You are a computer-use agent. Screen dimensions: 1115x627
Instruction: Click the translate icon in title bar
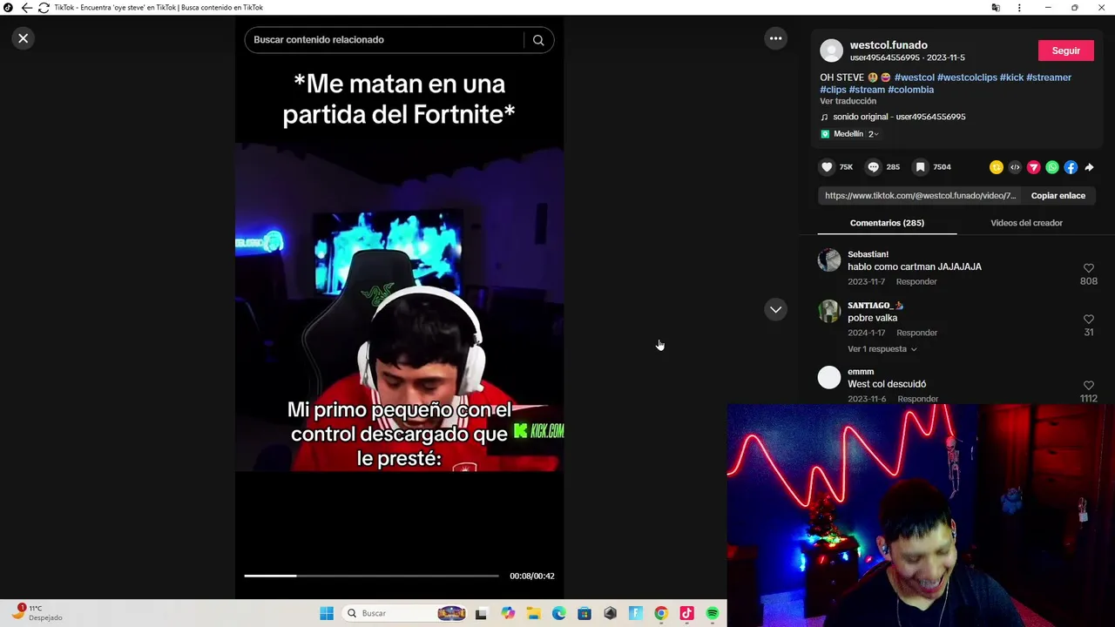click(996, 8)
